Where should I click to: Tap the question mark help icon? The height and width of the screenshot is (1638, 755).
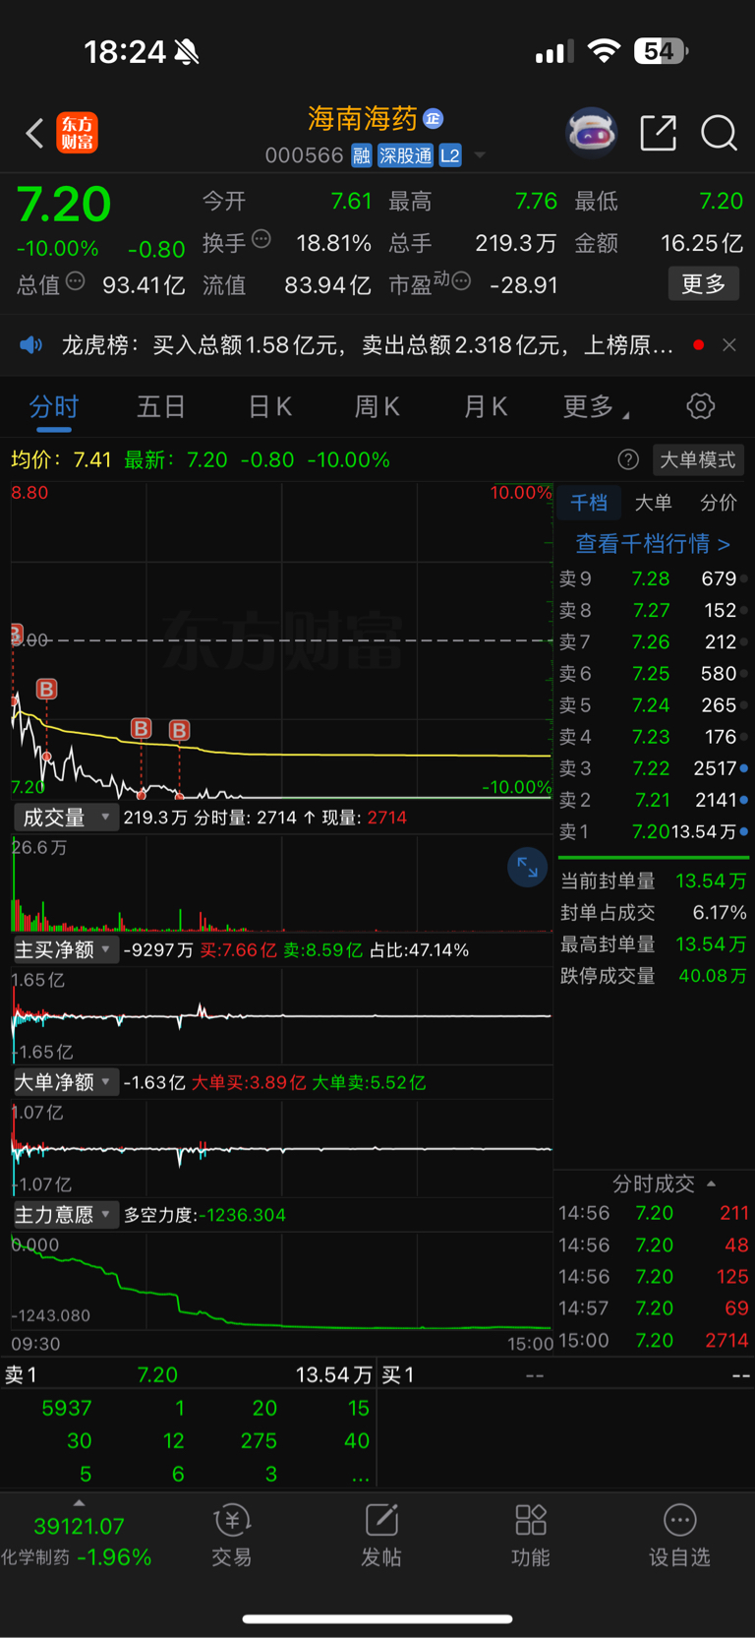(x=628, y=459)
